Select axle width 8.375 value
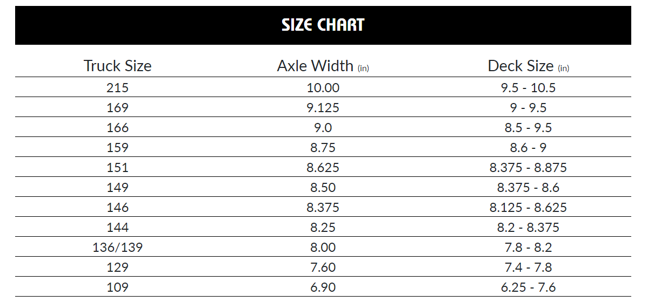Image resolution: width=648 pixels, height=302 pixels. pos(323,208)
